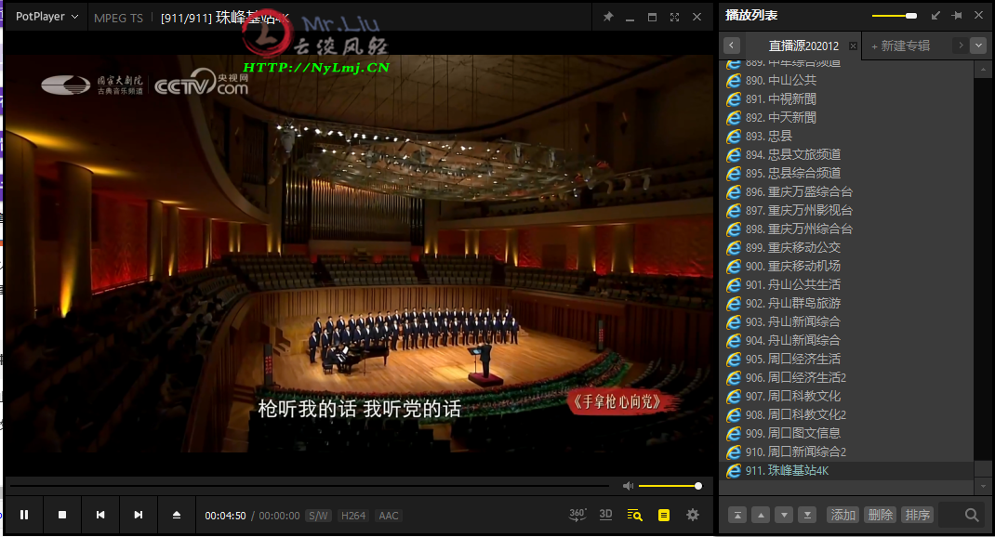Click the AAC audio codec label
995x537 pixels.
(x=389, y=516)
